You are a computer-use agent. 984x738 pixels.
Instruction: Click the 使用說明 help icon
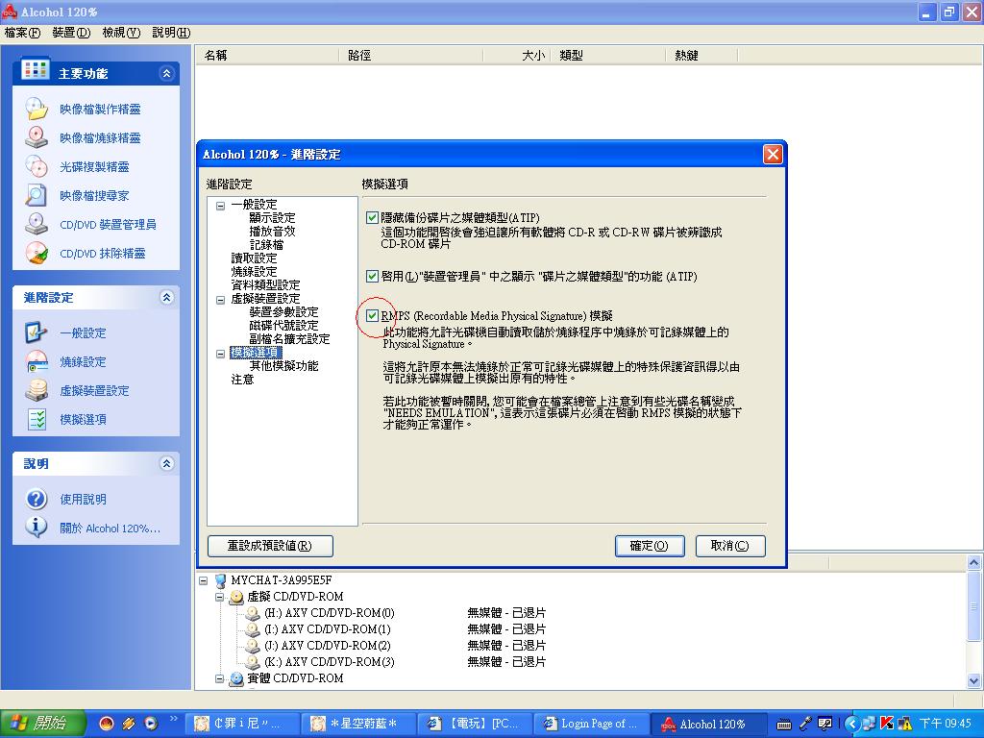pos(37,500)
